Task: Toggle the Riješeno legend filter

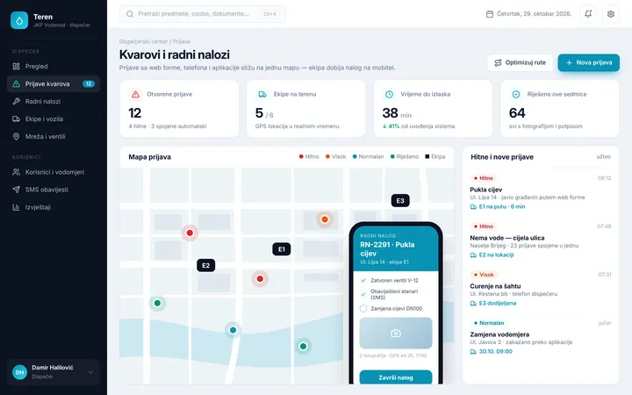Action: click(405, 157)
